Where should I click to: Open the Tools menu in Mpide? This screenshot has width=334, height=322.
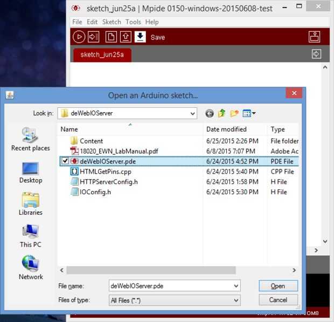[x=133, y=22]
